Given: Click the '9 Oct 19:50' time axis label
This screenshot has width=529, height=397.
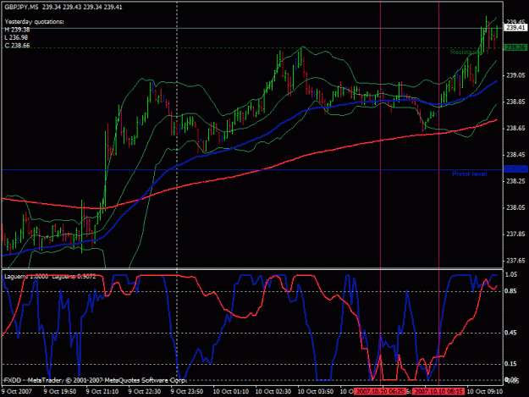Looking at the screenshot, I should click(60, 391).
